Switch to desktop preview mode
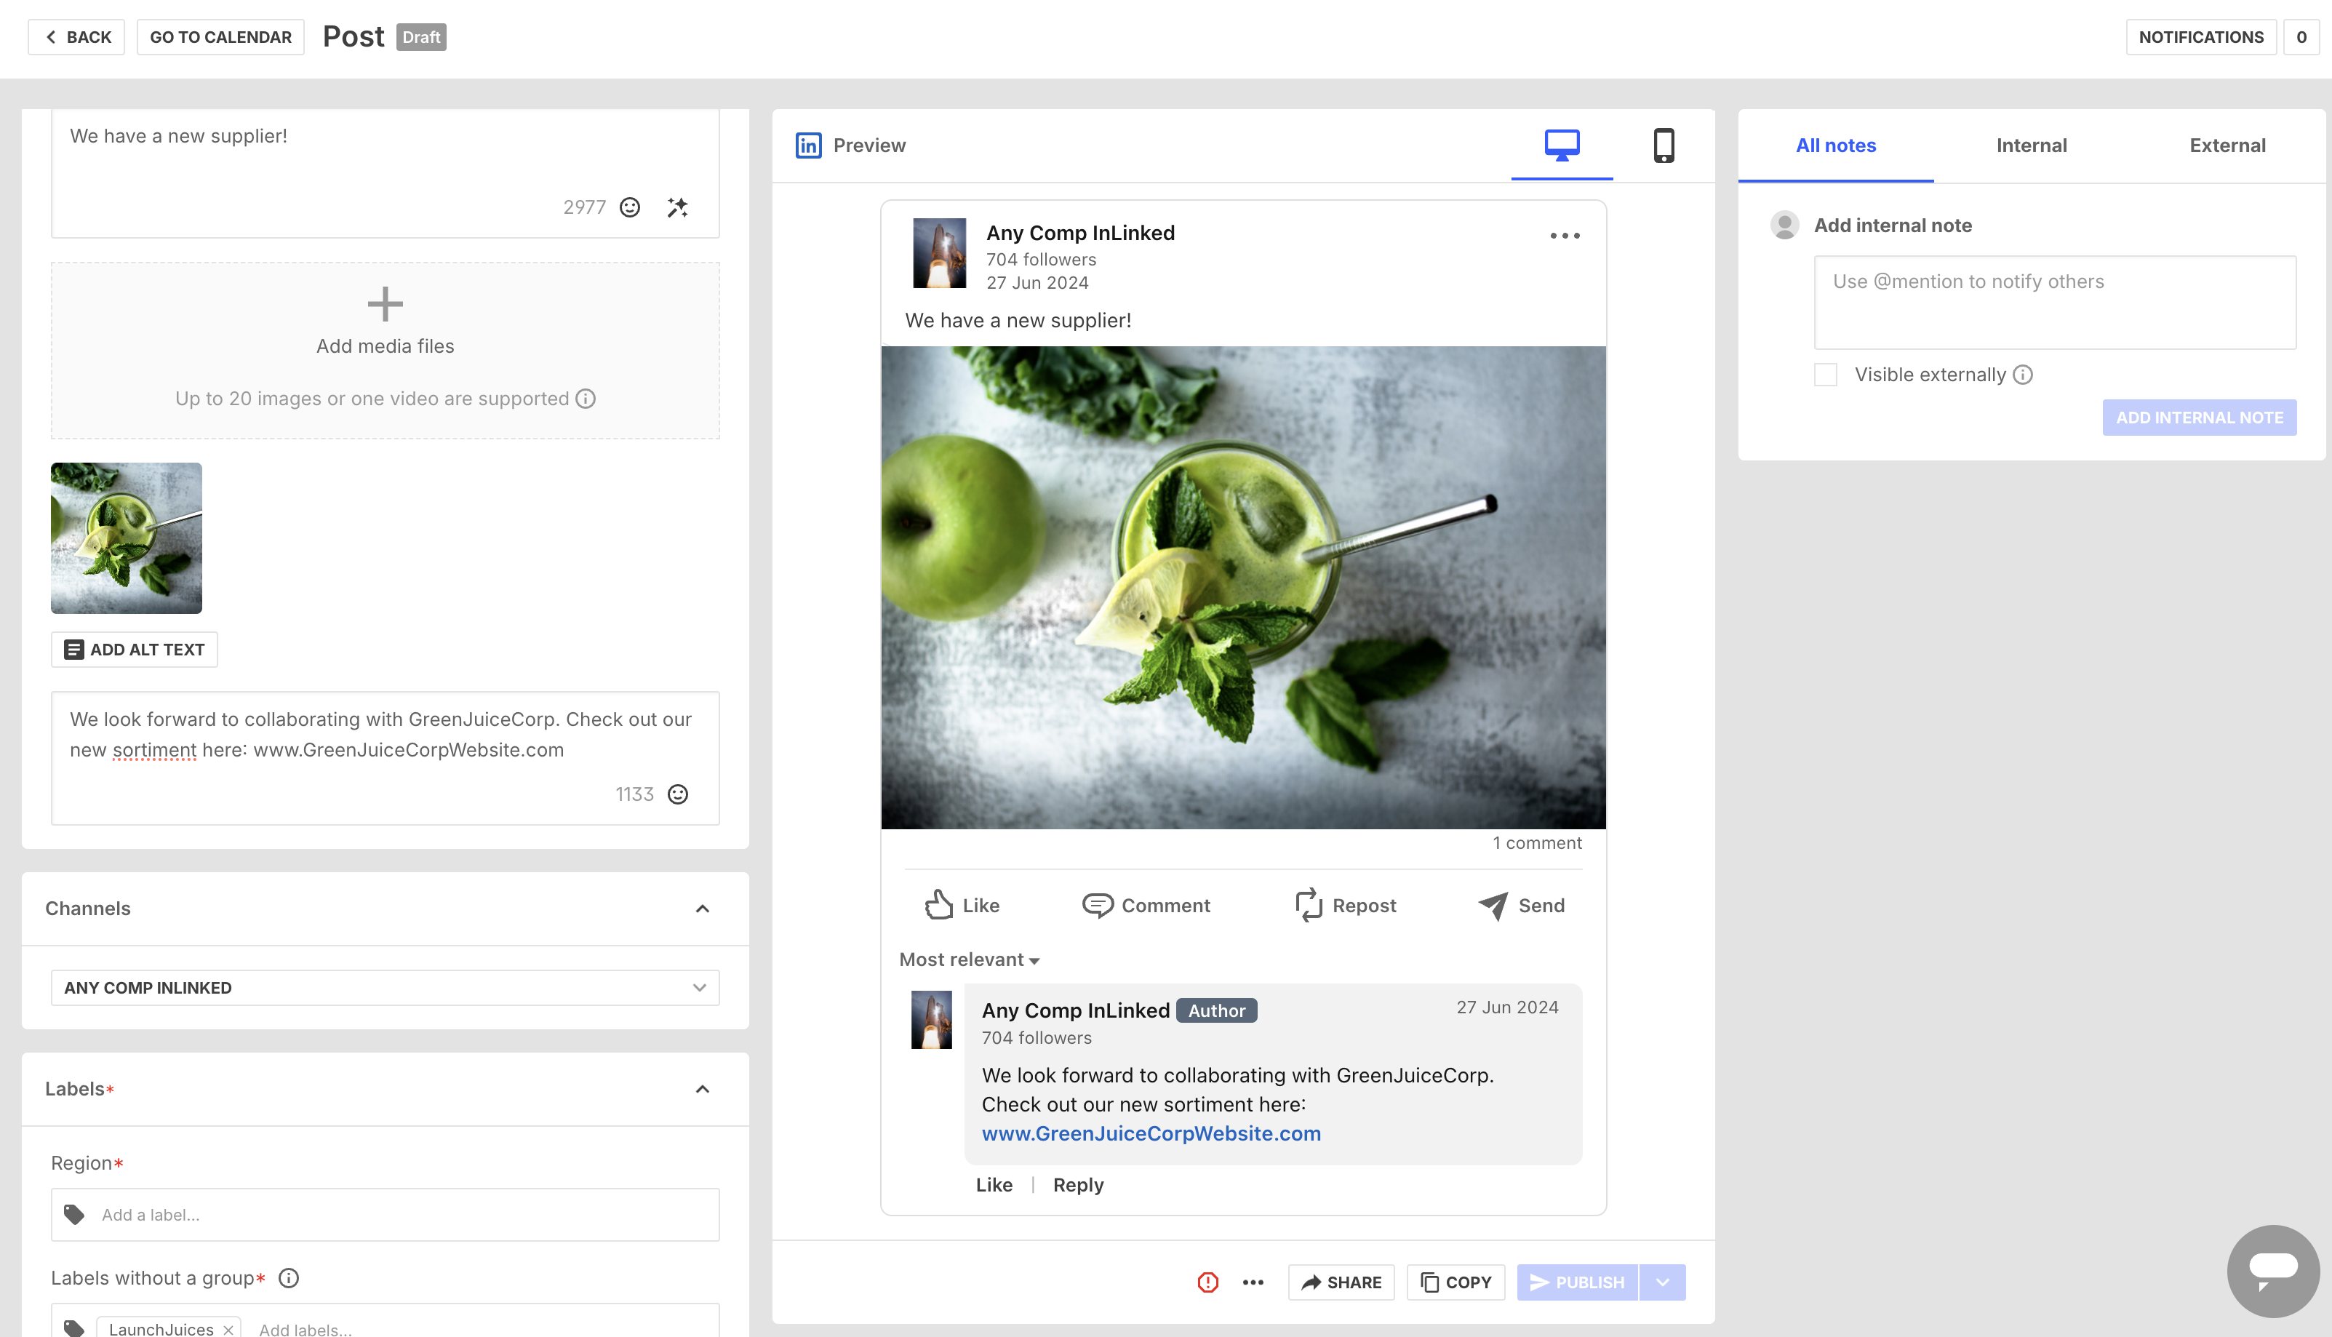This screenshot has height=1337, width=2332. [x=1562, y=145]
